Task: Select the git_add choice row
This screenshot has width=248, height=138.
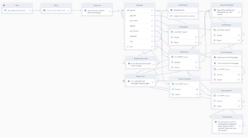Action: 139,26
